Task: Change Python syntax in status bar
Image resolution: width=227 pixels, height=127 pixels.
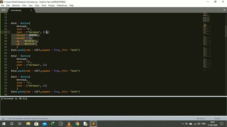Action: point(217,119)
